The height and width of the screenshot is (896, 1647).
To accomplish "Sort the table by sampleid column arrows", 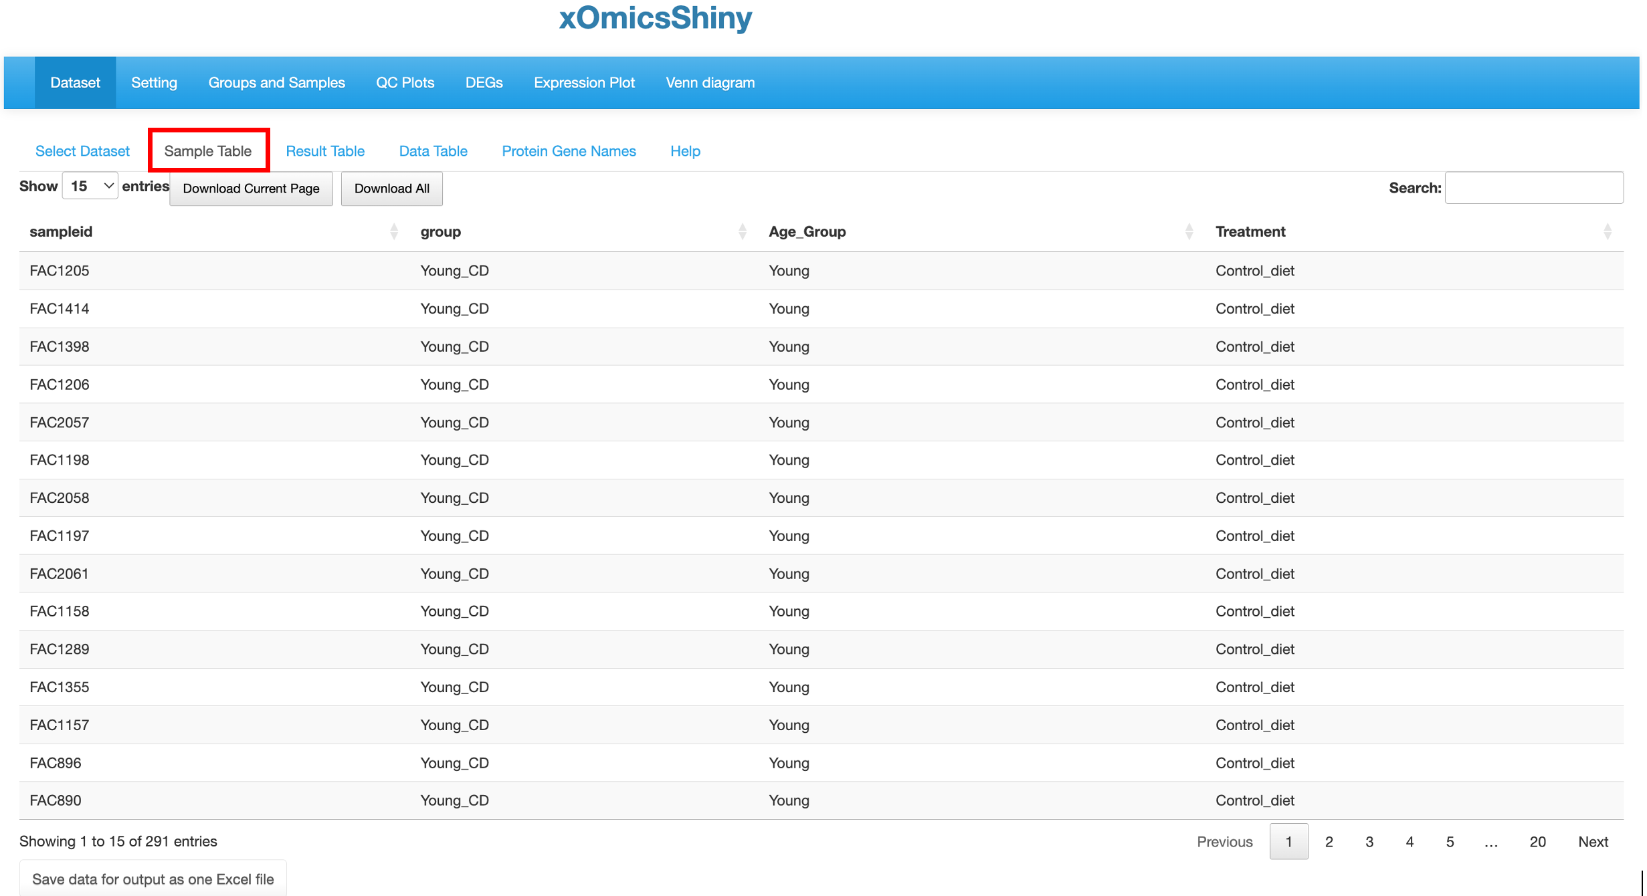I will (393, 231).
